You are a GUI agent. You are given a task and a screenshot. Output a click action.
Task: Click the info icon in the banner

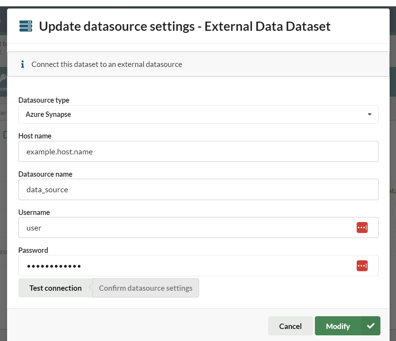tap(23, 64)
